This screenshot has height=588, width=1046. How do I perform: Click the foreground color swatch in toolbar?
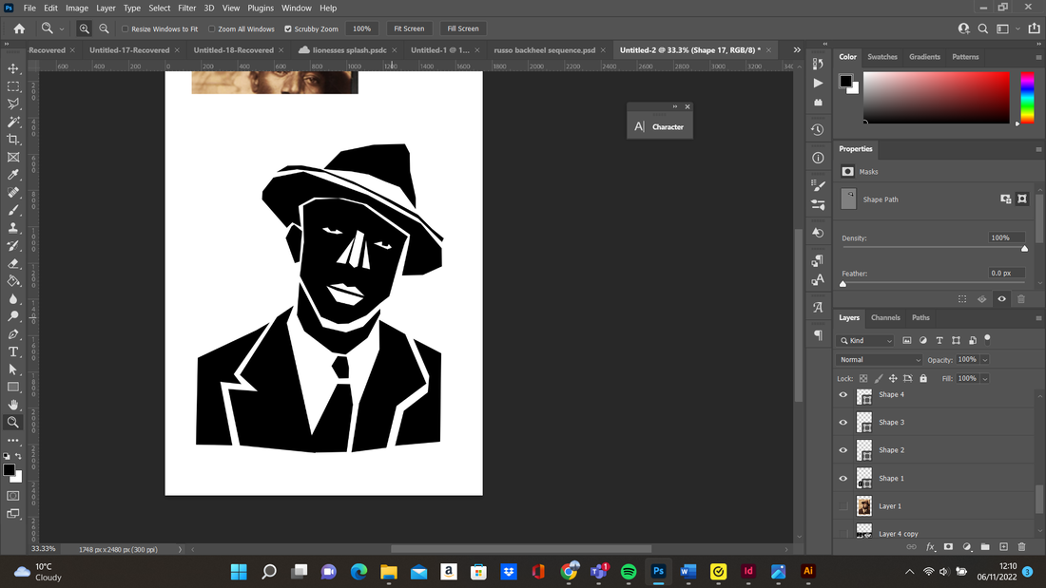point(9,470)
